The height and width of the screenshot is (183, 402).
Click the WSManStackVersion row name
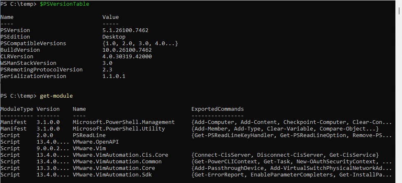28,63
